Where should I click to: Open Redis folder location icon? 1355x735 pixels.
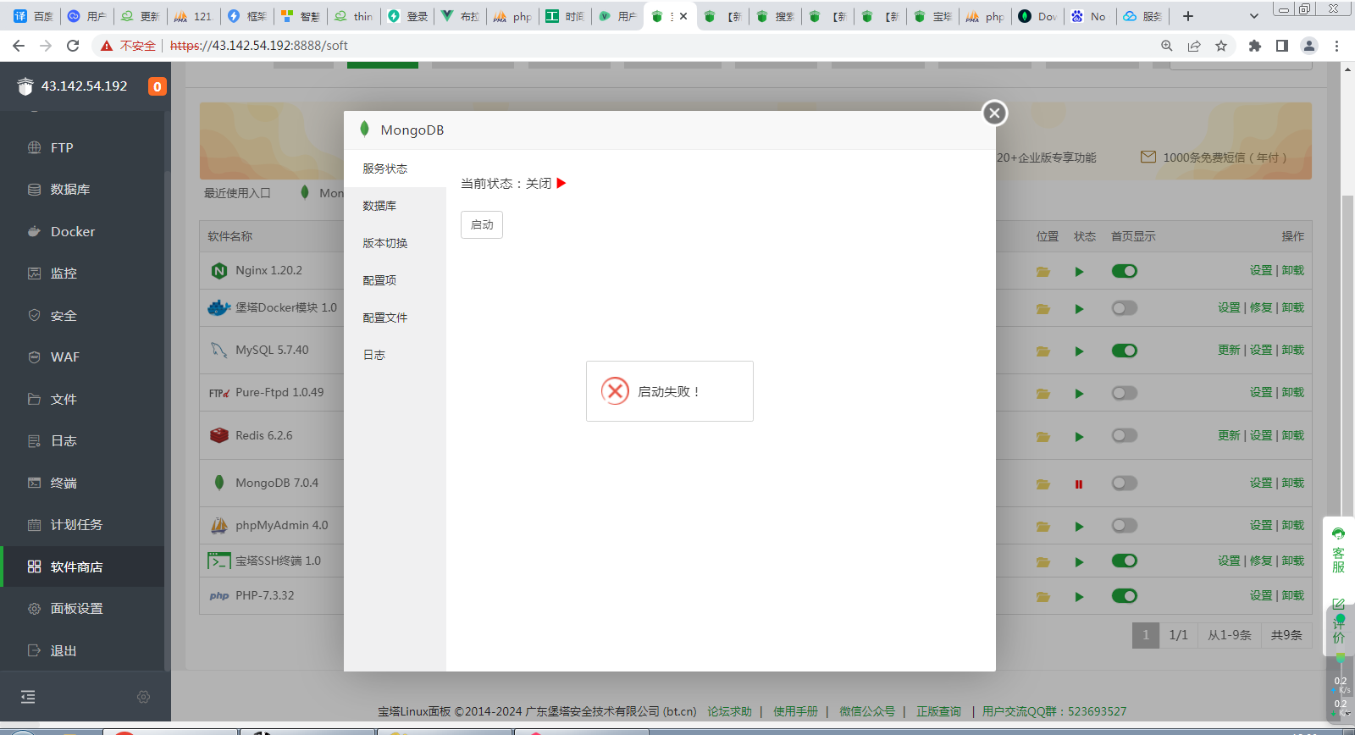click(x=1043, y=437)
